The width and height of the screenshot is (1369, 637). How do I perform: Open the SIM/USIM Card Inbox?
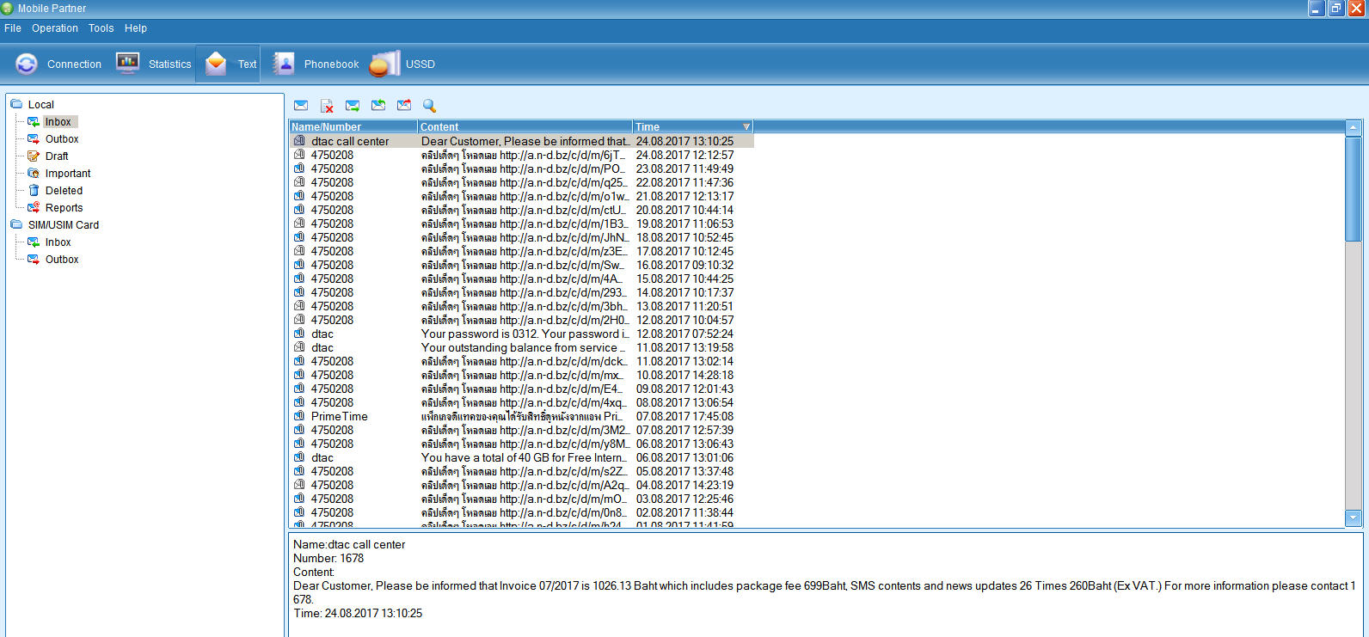58,242
